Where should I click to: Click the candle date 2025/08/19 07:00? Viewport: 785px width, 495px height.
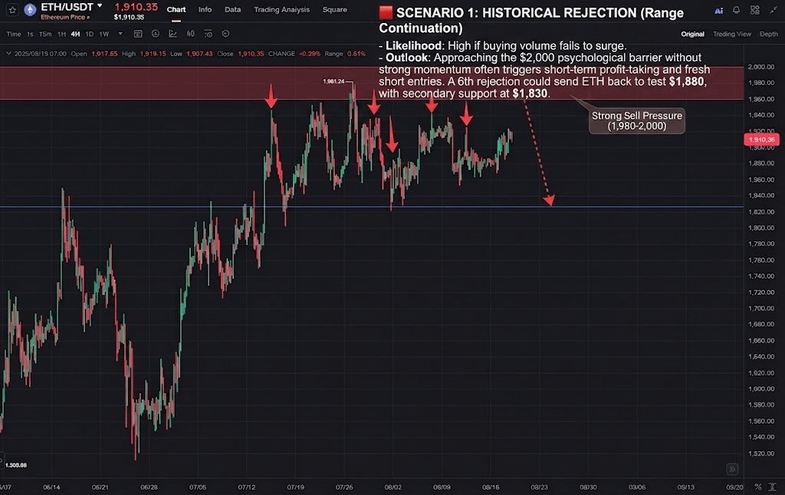(41, 54)
